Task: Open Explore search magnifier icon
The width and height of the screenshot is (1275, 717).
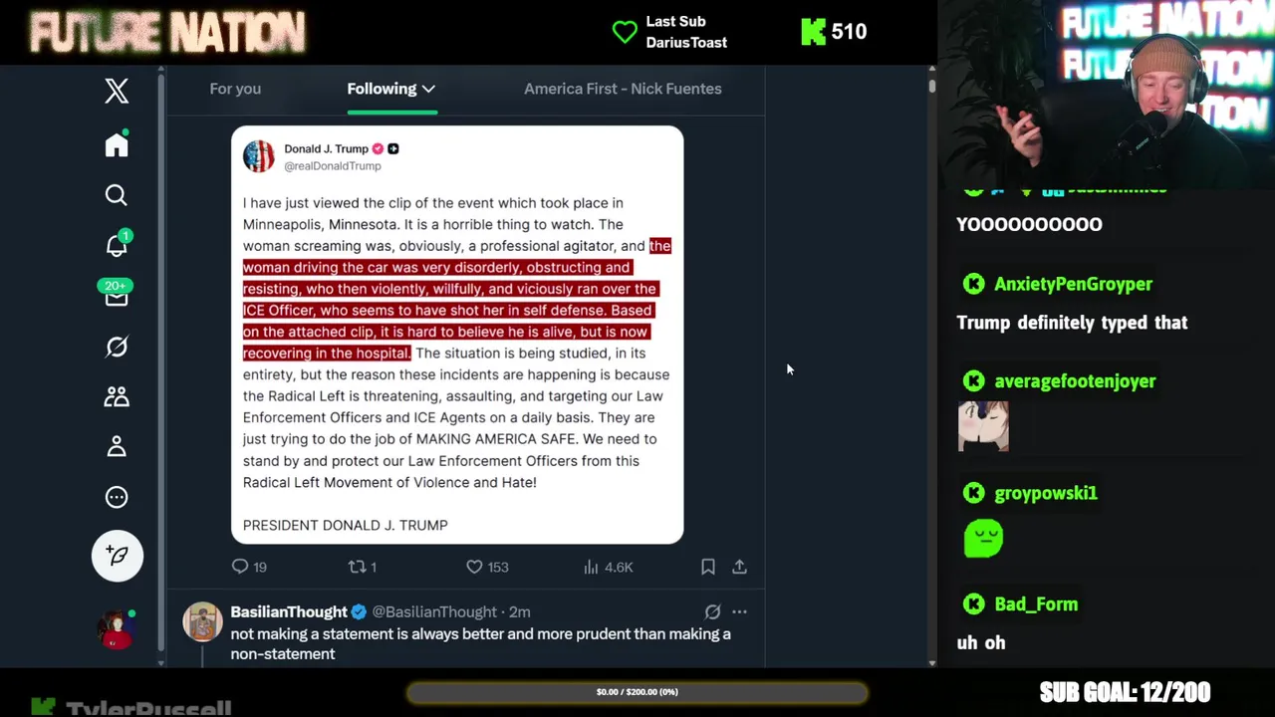Action: click(x=117, y=195)
